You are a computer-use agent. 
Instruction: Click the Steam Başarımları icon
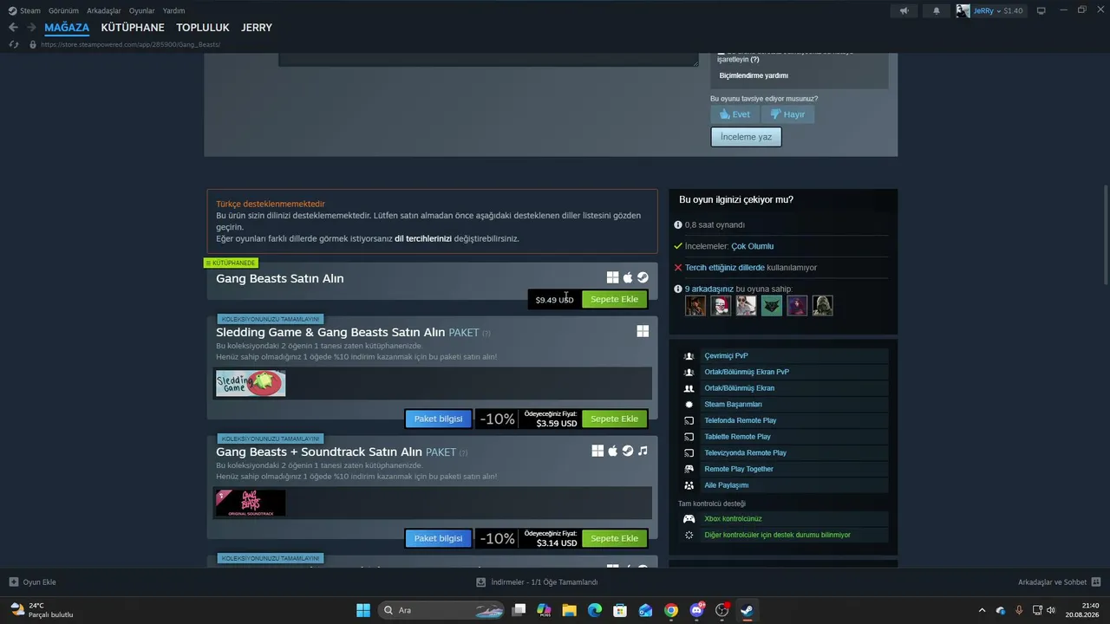(x=689, y=405)
